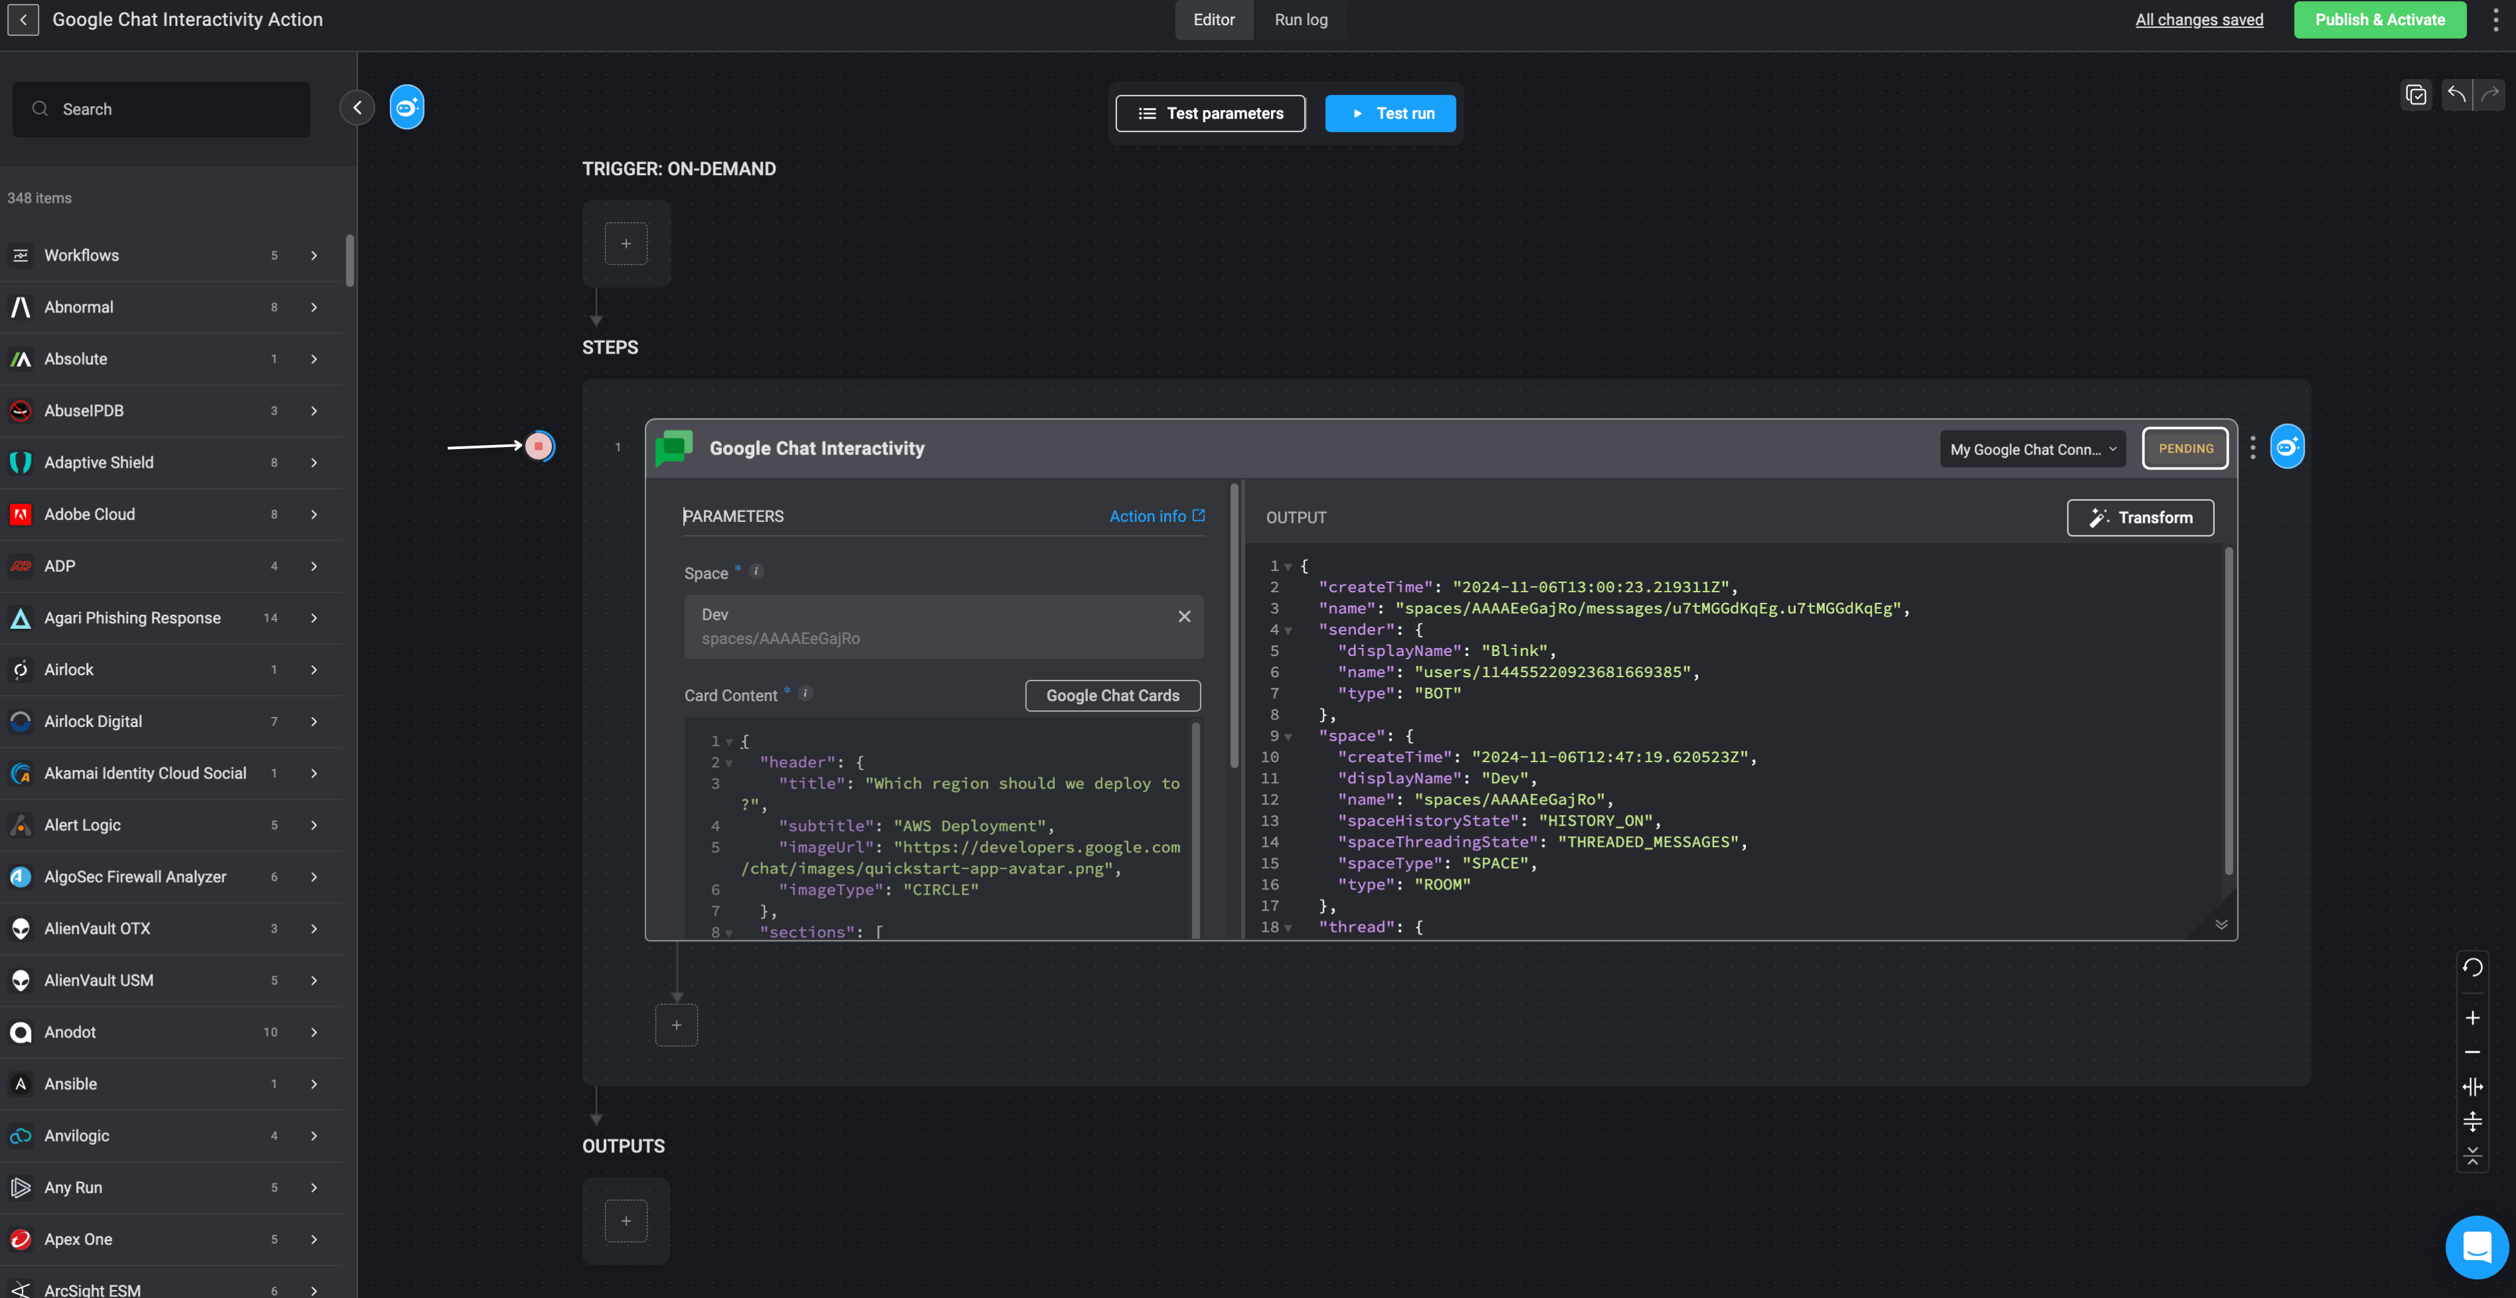
Task: Zoom in on the canvas
Action: [2473, 1017]
